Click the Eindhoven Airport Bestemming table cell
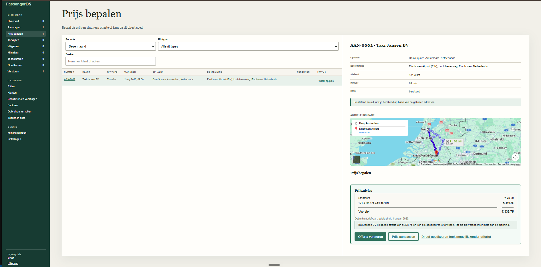 click(x=242, y=79)
